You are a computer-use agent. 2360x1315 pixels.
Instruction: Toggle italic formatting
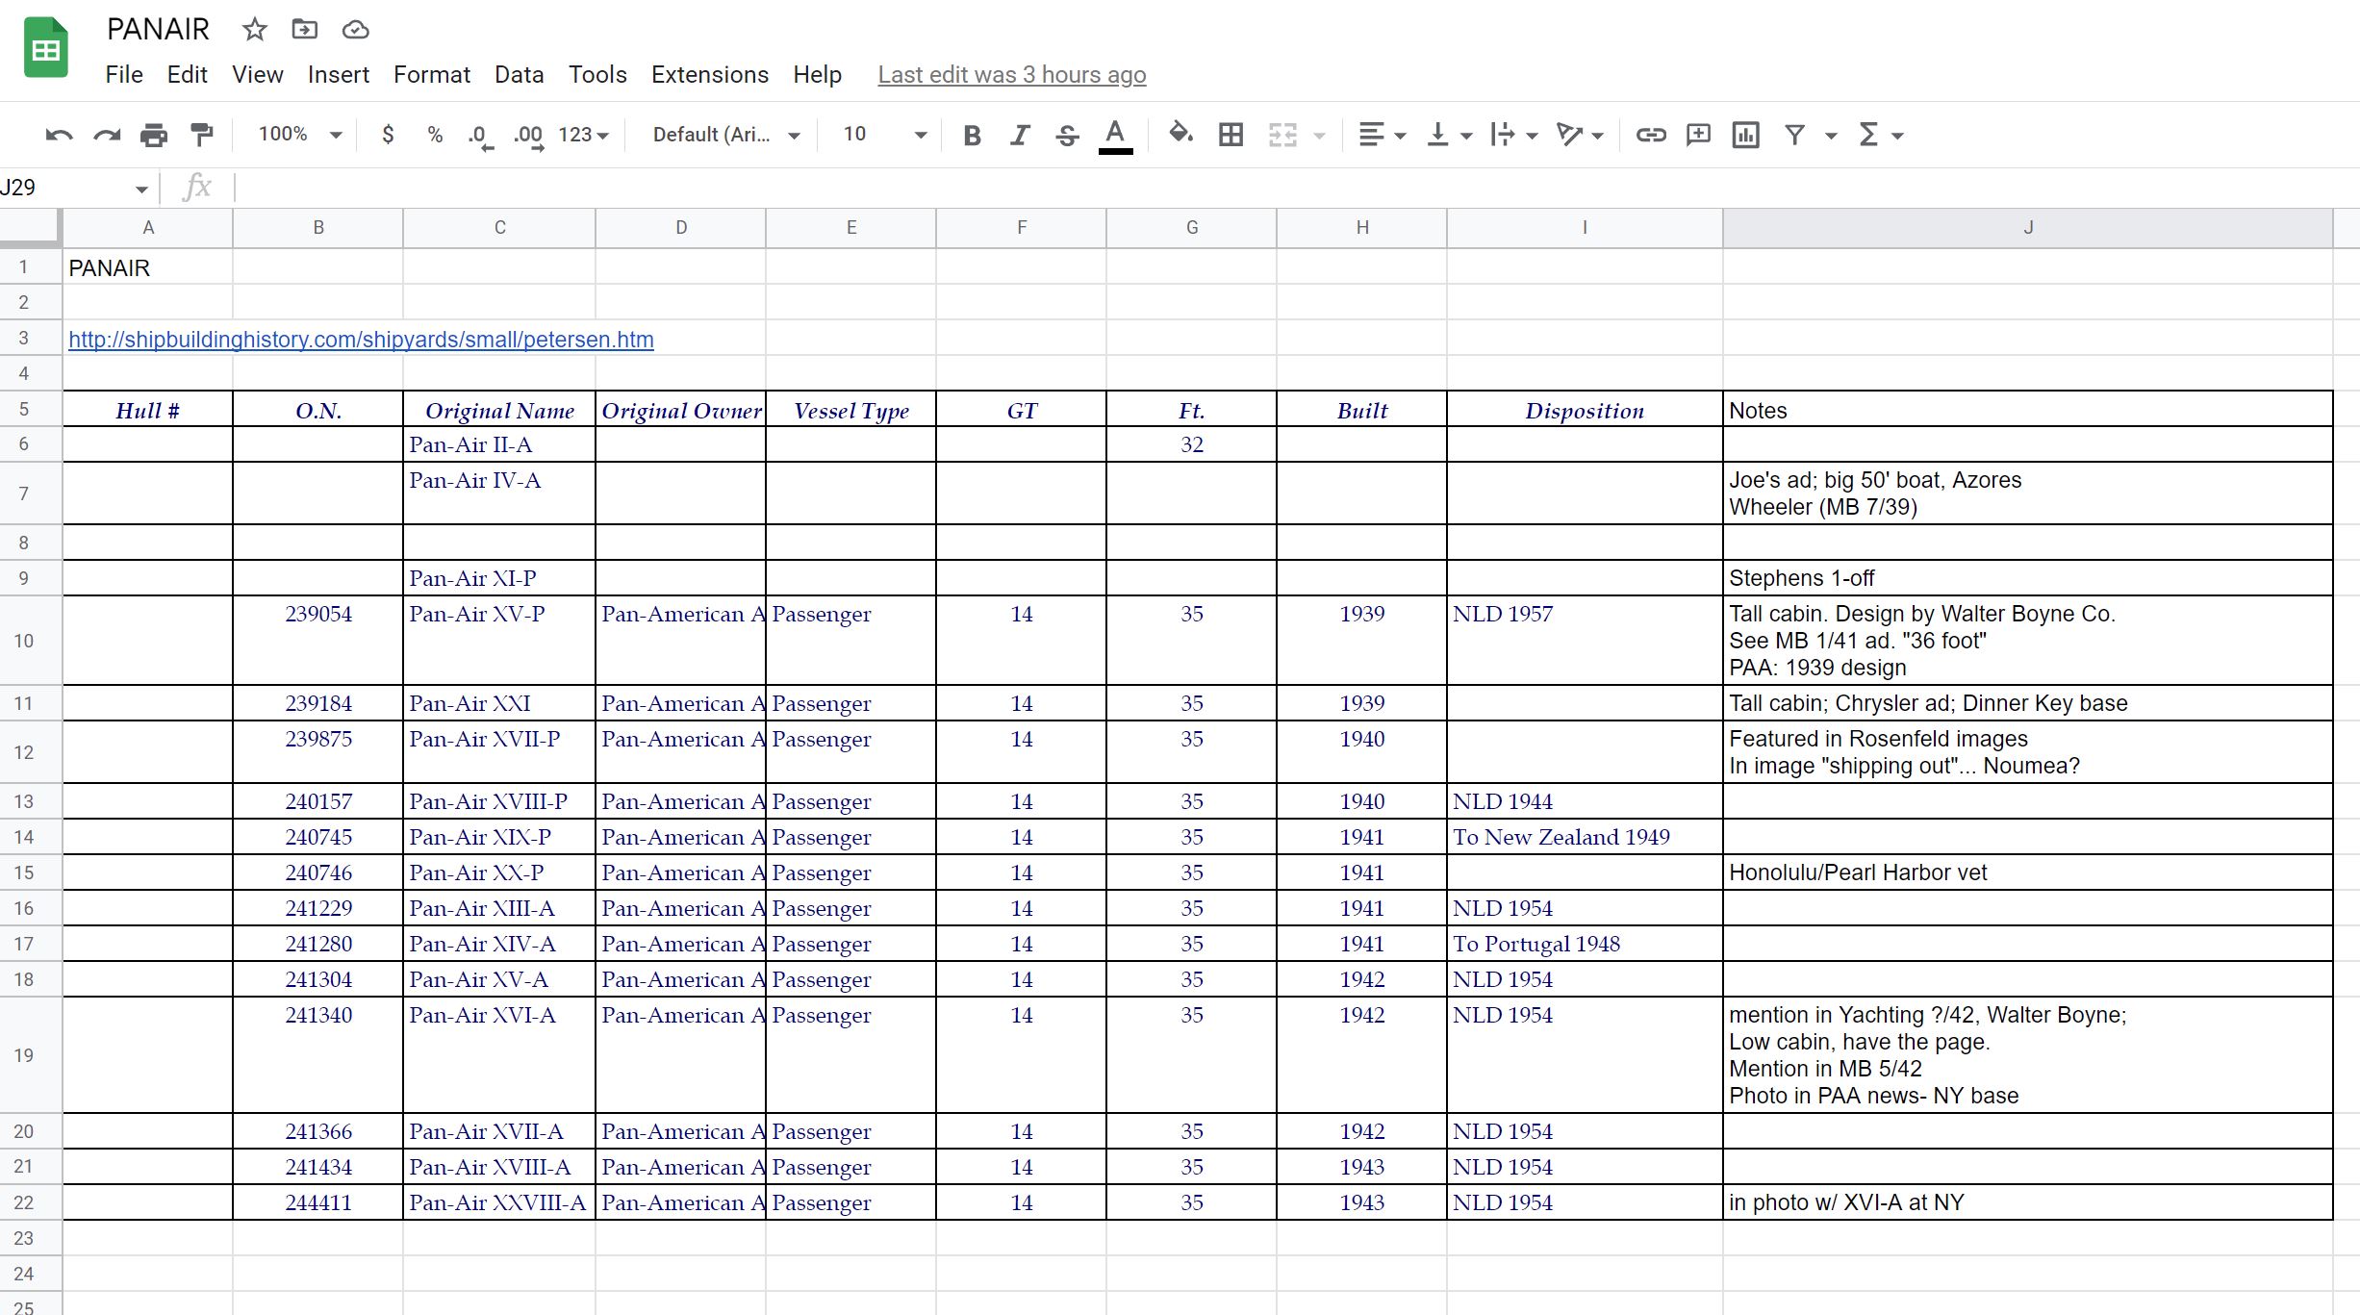1020,135
